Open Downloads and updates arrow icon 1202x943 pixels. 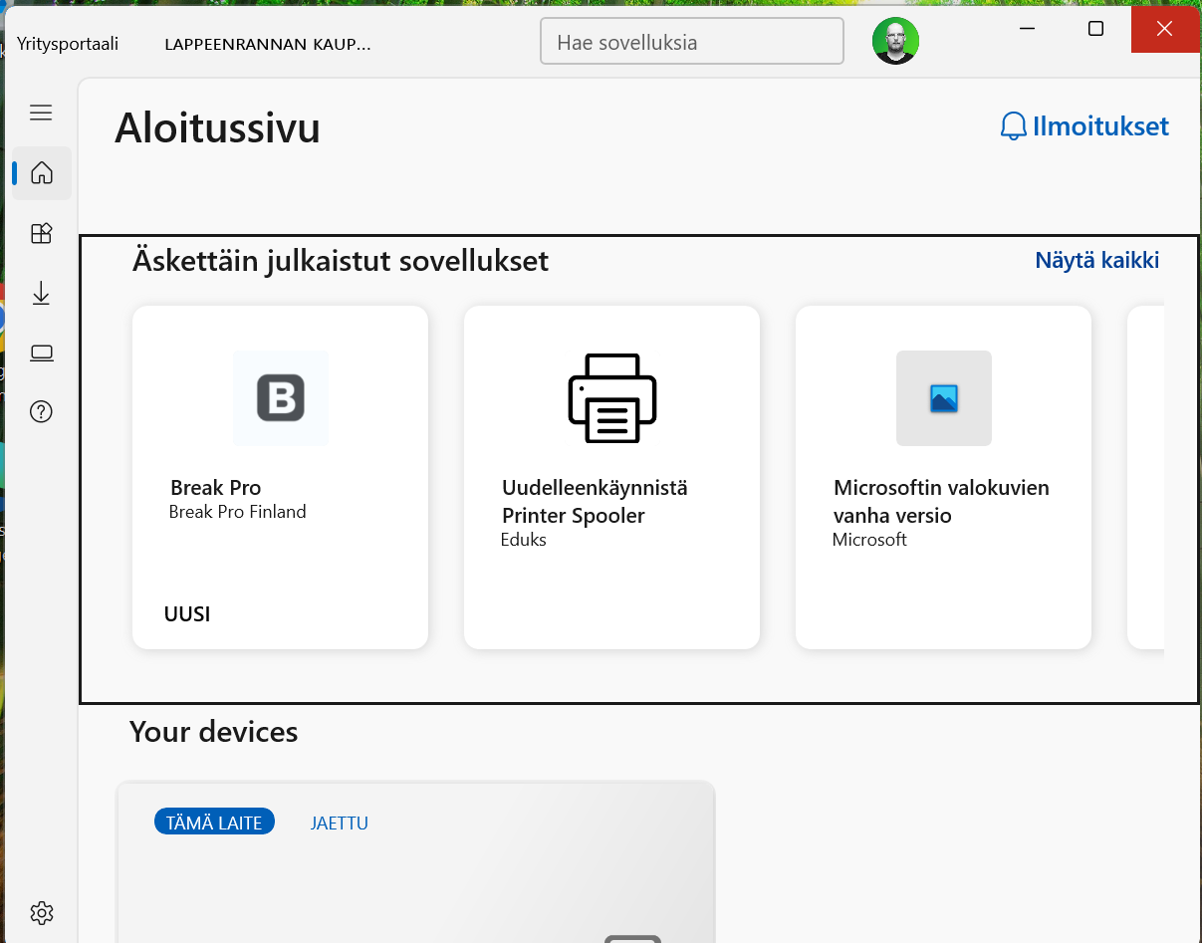pyautogui.click(x=42, y=293)
